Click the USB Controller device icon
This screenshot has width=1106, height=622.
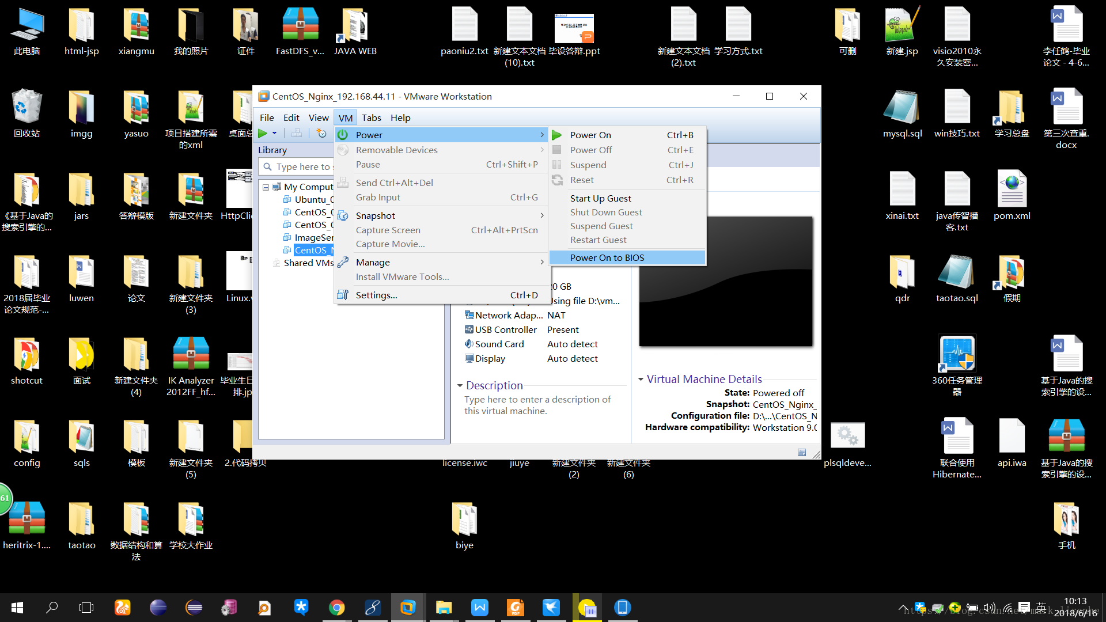[469, 329]
